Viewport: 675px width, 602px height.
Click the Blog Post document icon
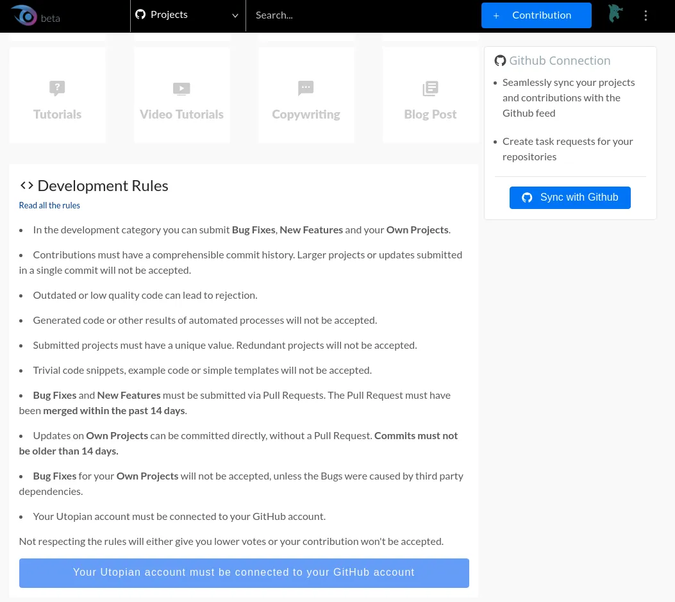(431, 88)
